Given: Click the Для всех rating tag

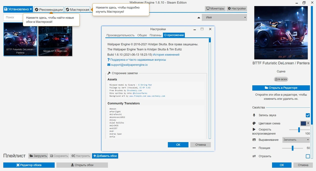Looking at the screenshot, I should [x=281, y=79].
